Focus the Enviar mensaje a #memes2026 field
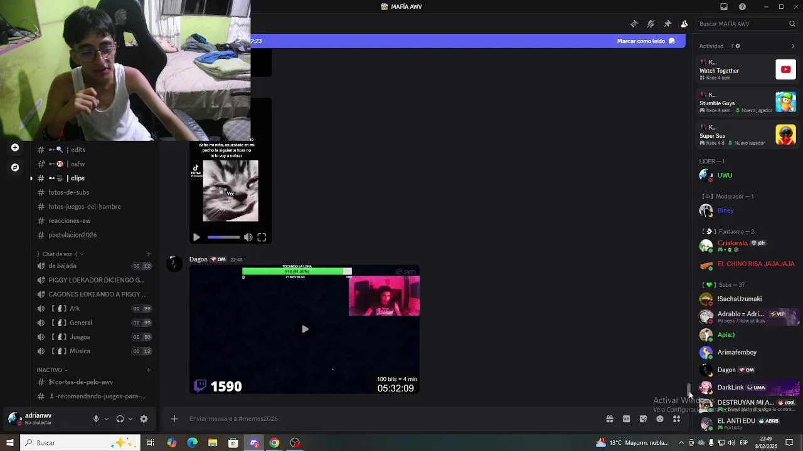 coord(392,419)
